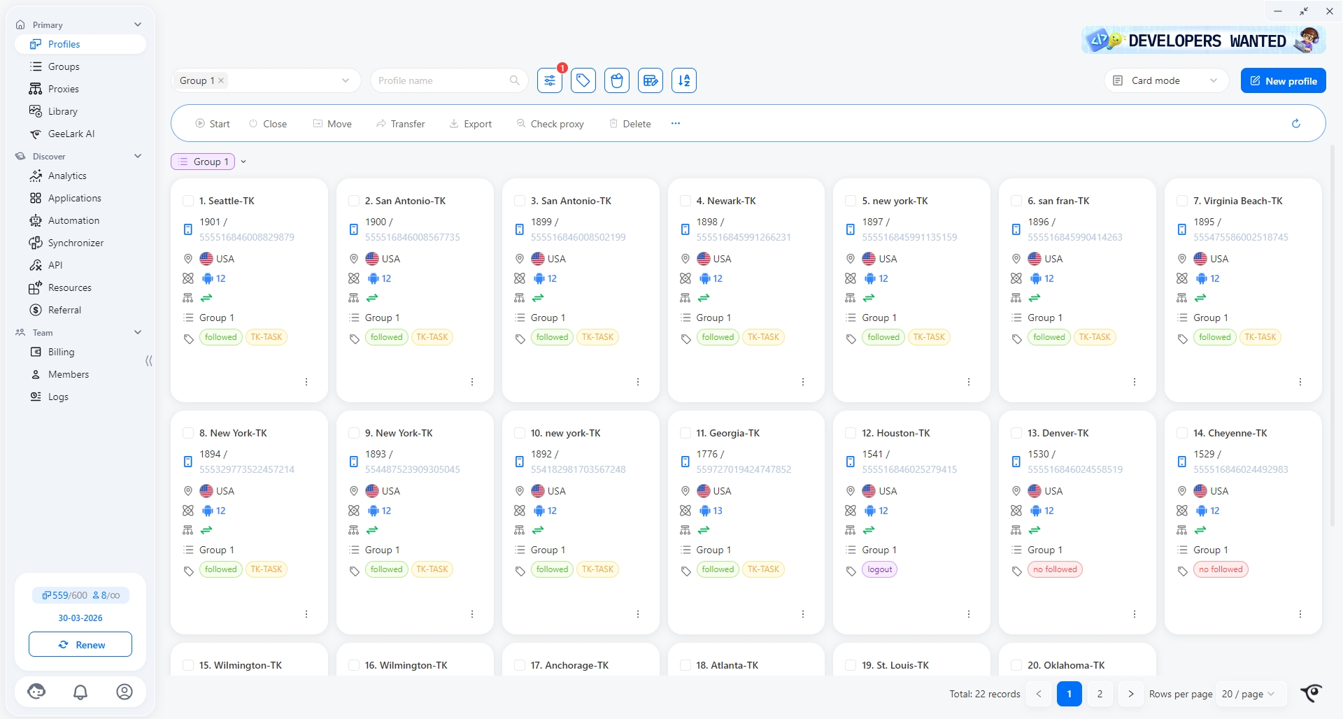Collapse the Discover sidebar section
This screenshot has height=719, width=1343.
(x=138, y=156)
